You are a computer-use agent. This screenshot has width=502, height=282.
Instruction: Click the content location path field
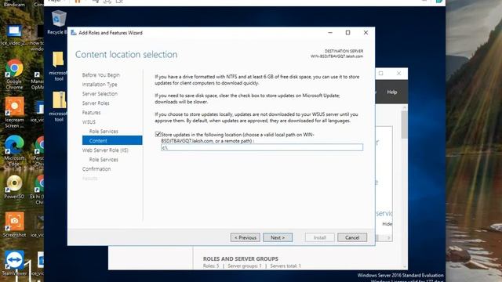[262, 147]
